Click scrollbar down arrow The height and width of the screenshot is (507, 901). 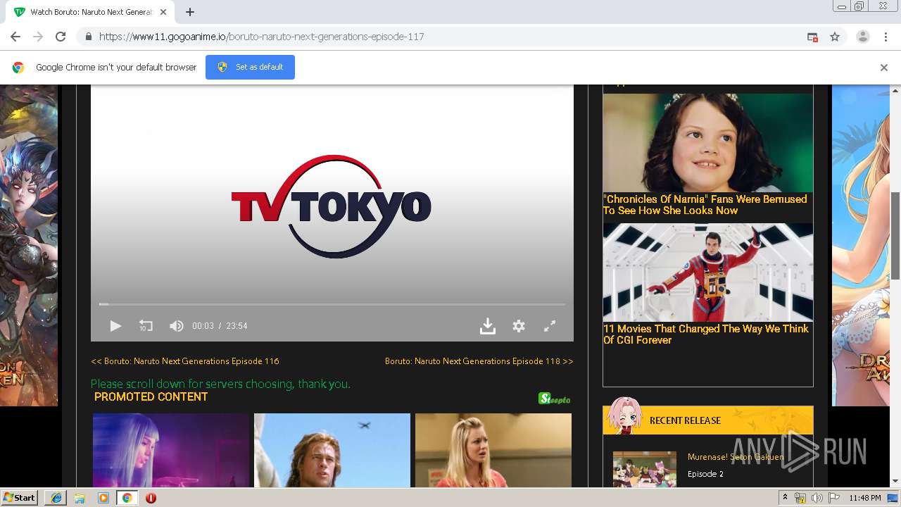(x=895, y=482)
